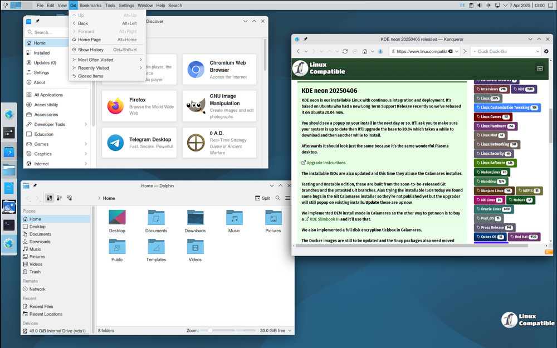Image resolution: width=557 pixels, height=348 pixels.
Task: Click the Konqueror home page icon
Action: click(x=365, y=51)
